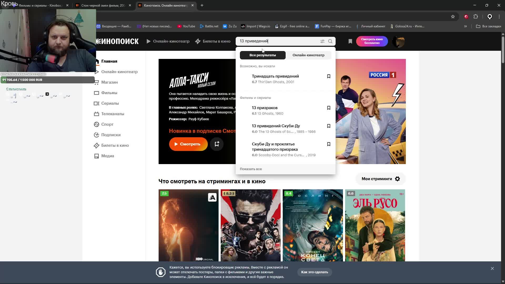Open search filters icon in search bar
The image size is (505, 284).
pyautogui.click(x=322, y=41)
